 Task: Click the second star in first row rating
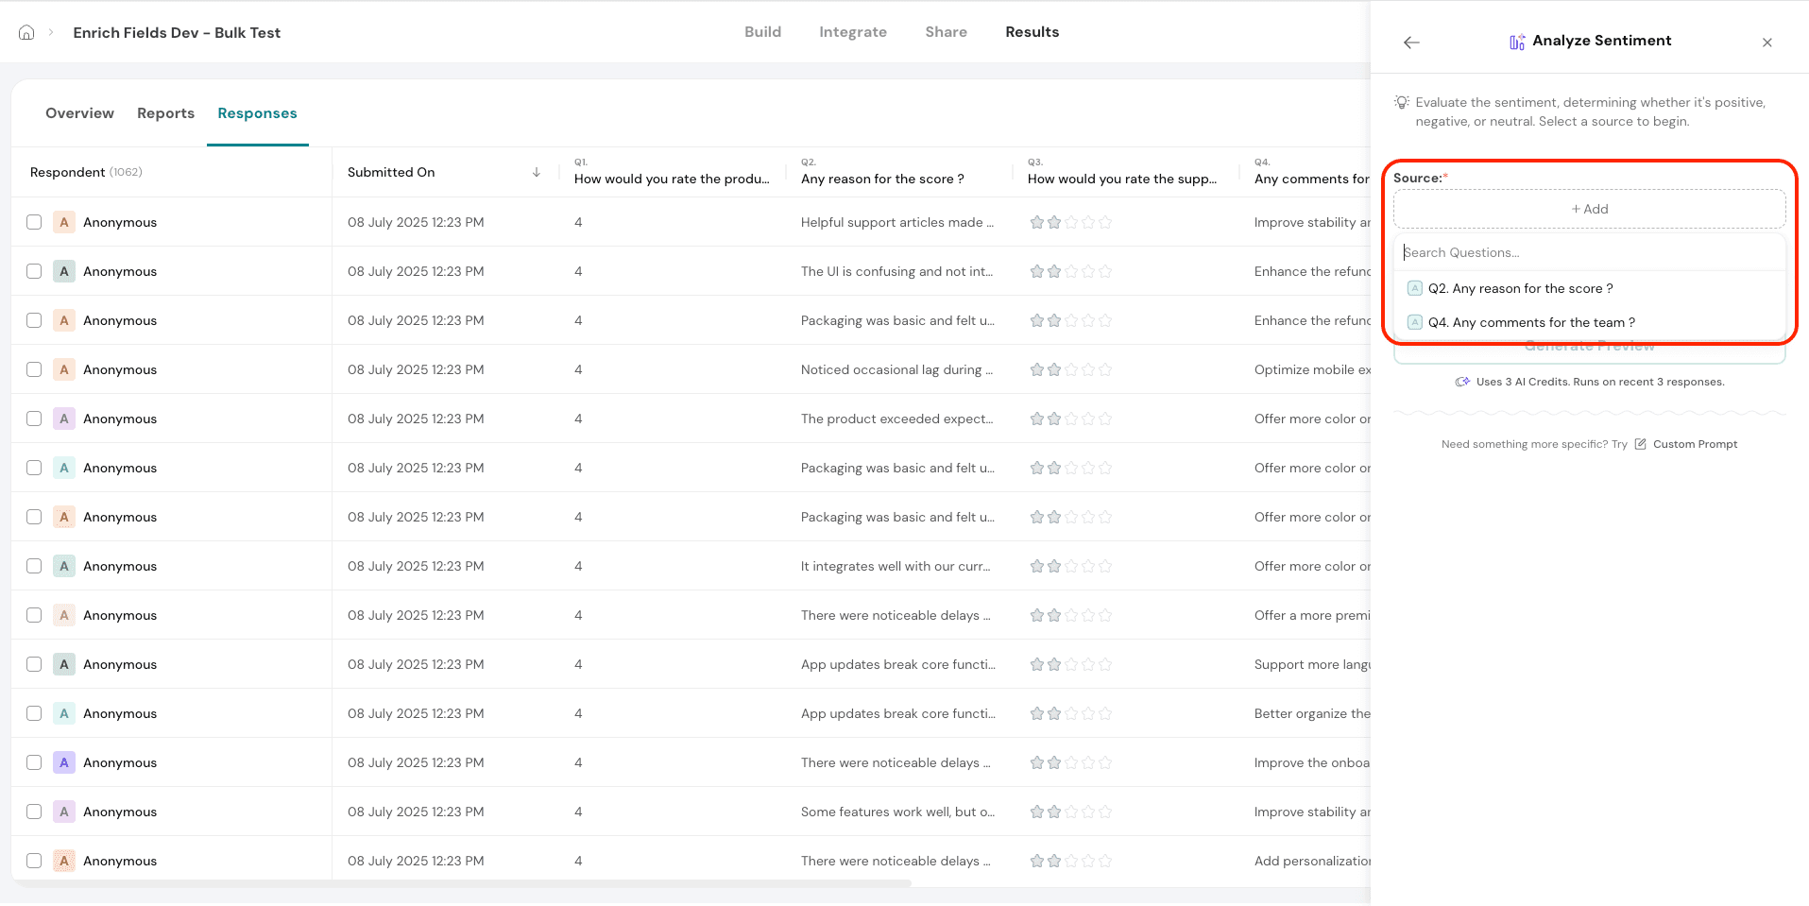[1054, 222]
